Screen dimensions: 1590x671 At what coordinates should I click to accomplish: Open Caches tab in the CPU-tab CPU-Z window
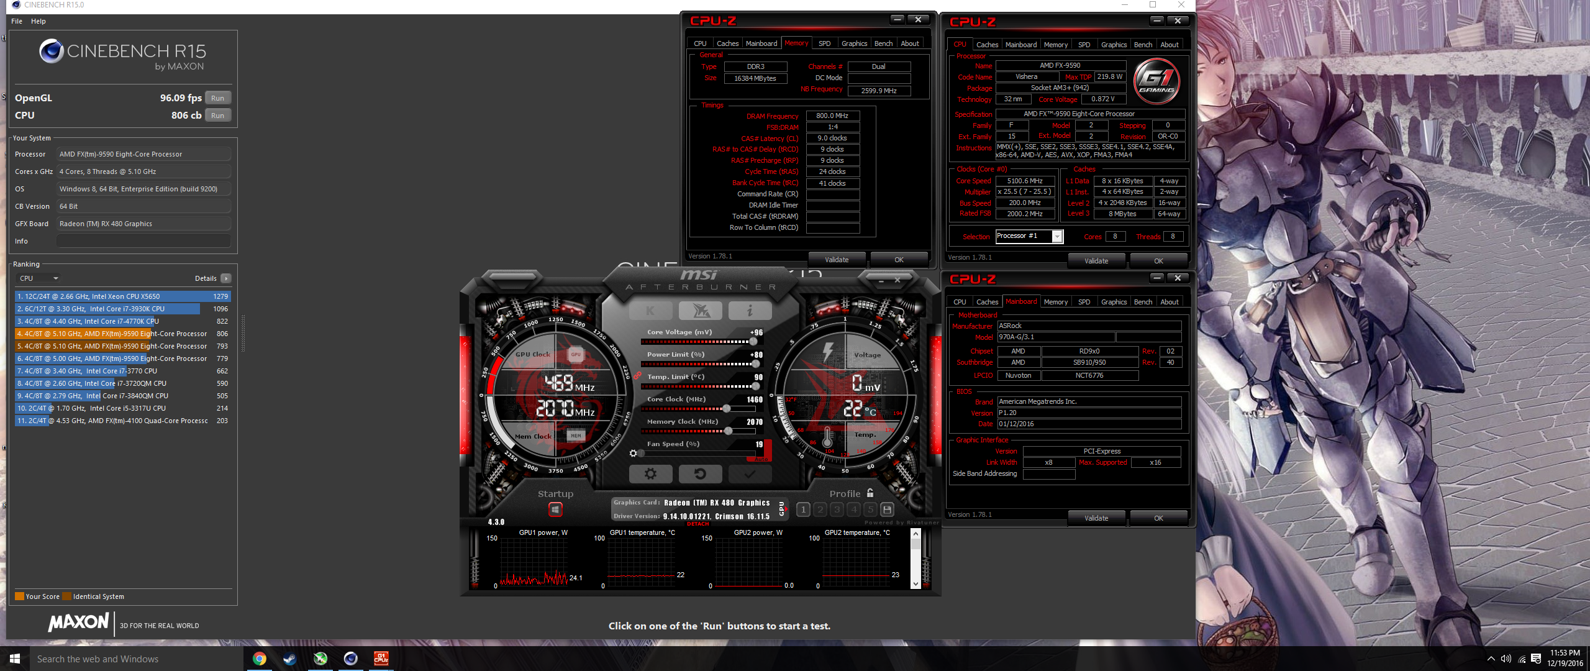click(x=987, y=45)
